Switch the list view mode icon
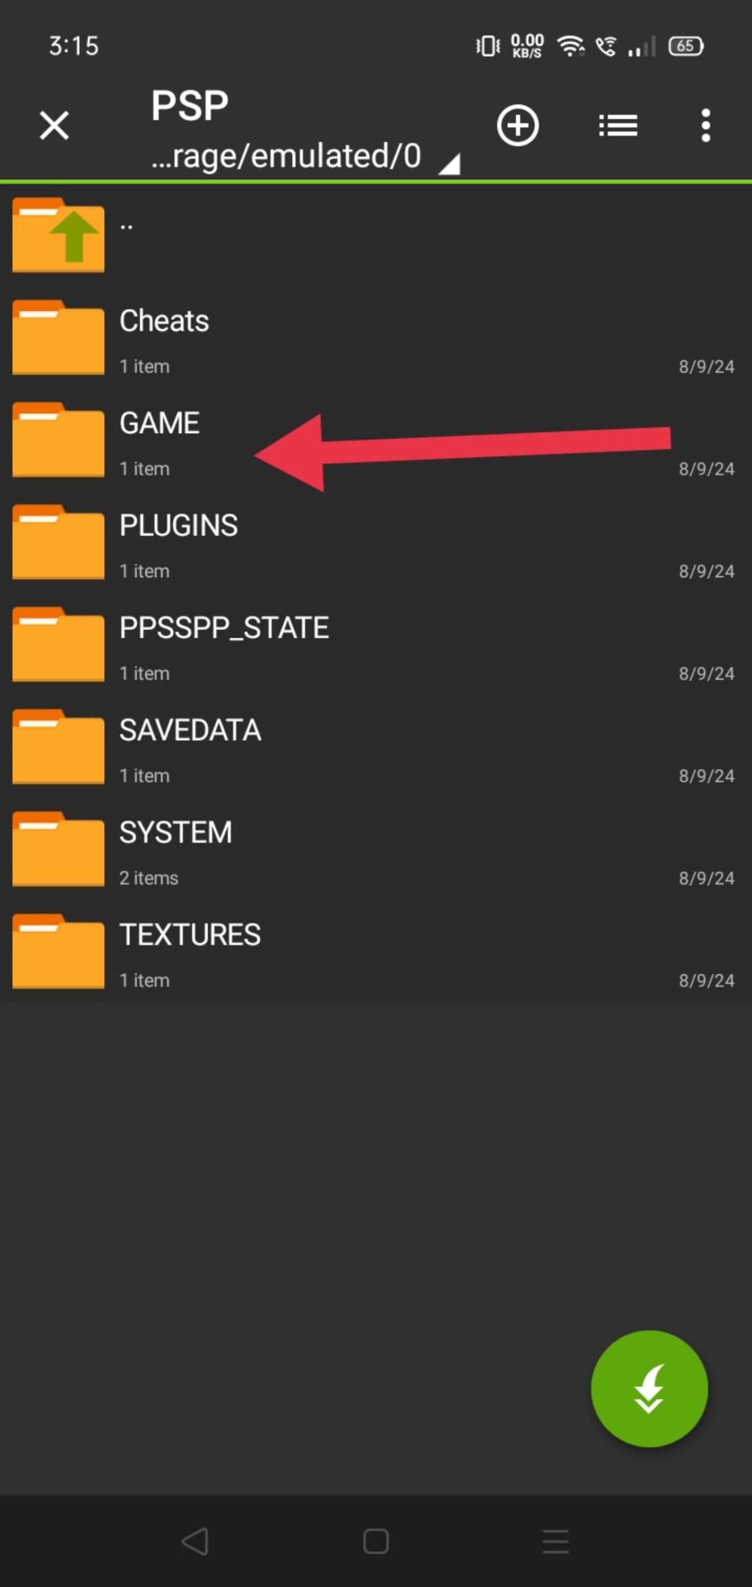Viewport: 752px width, 1587px height. coord(618,126)
